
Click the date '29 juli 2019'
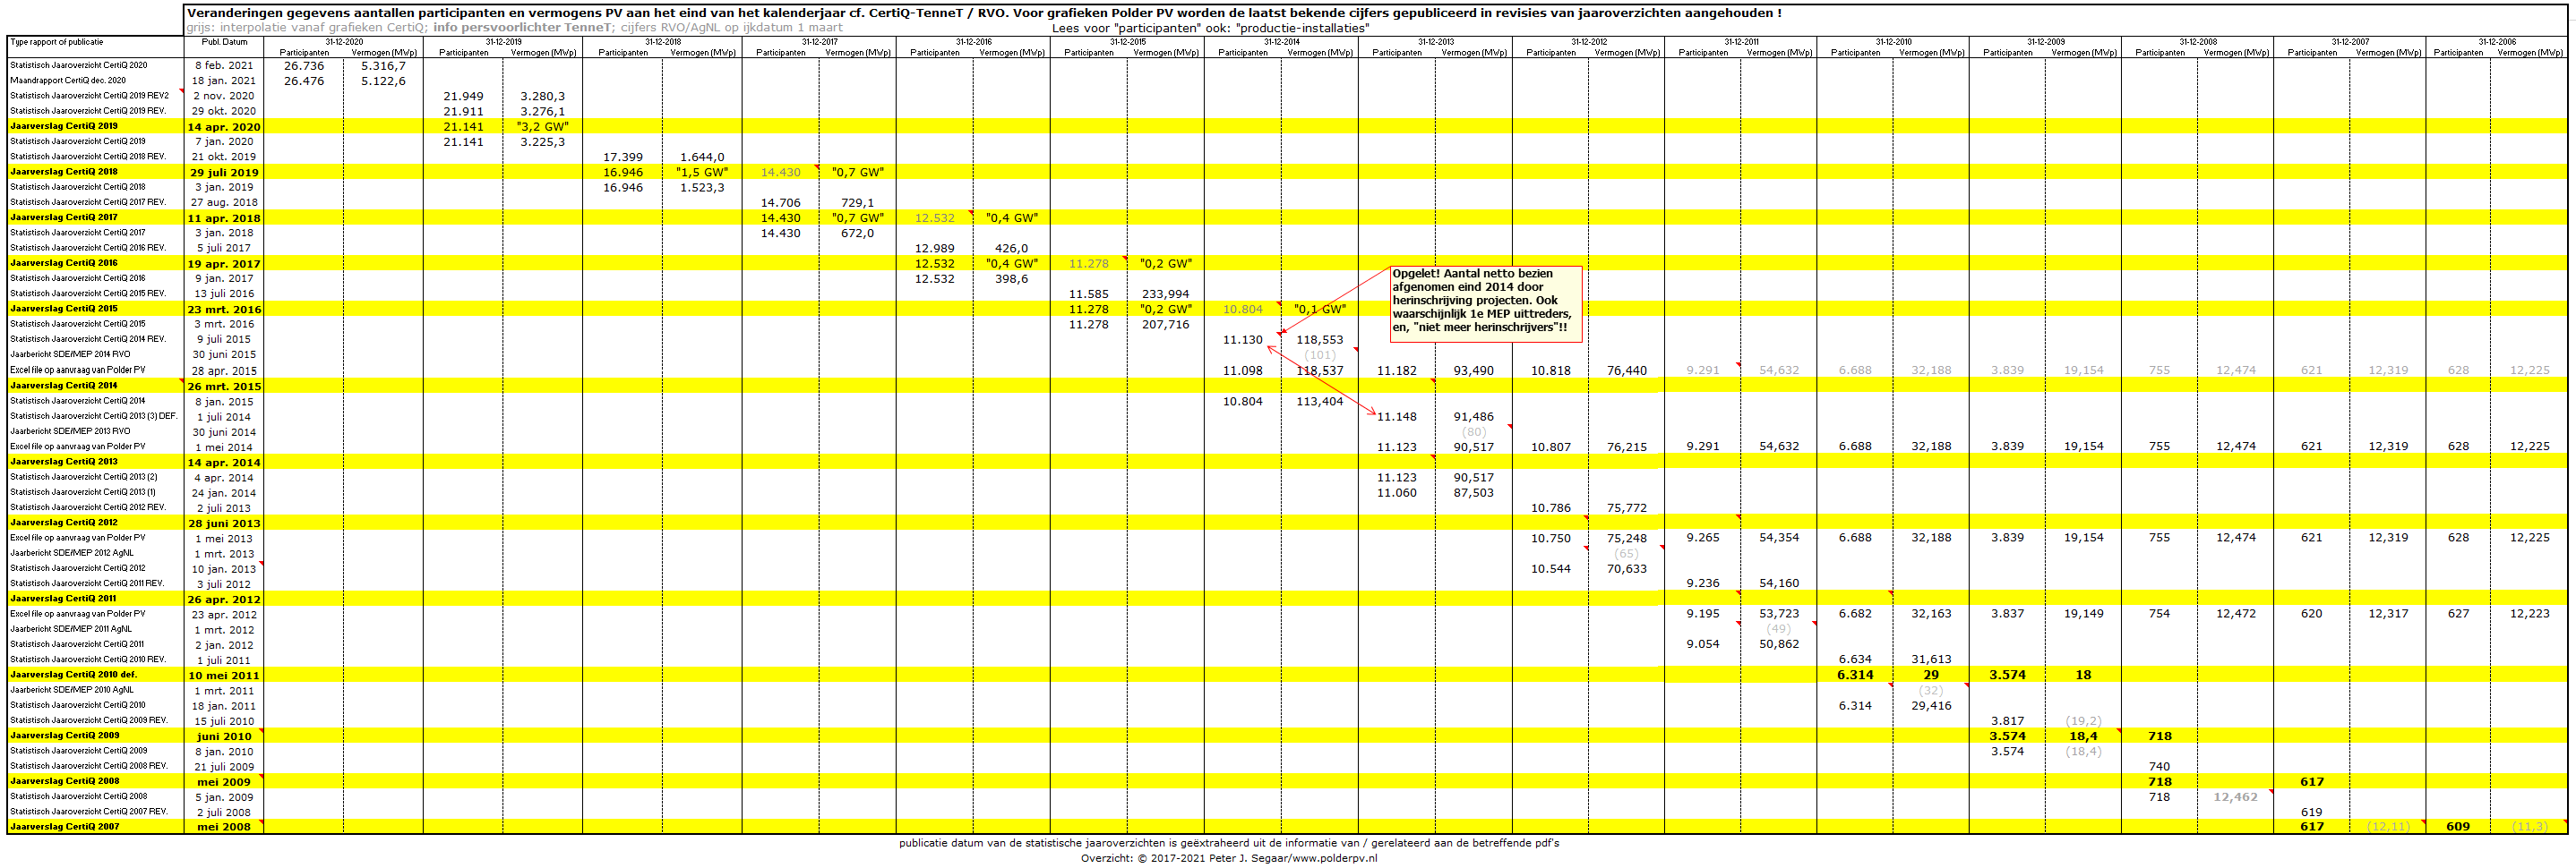pos(224,173)
